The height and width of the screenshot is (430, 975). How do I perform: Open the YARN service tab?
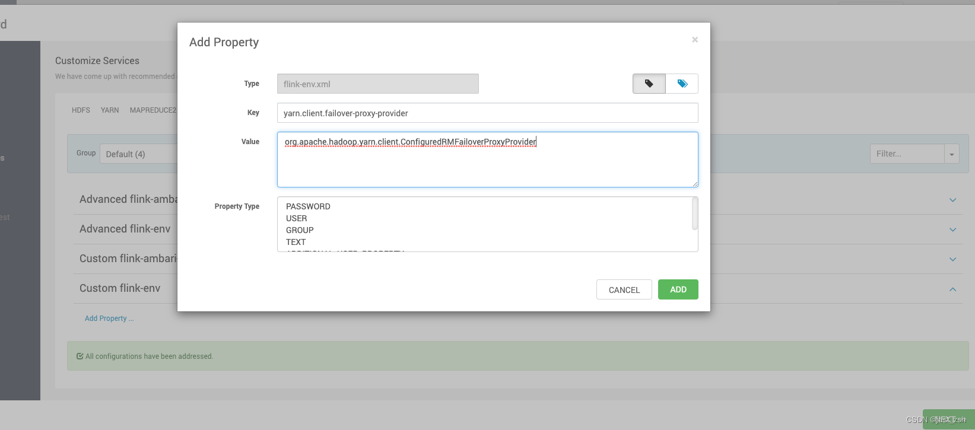[110, 110]
